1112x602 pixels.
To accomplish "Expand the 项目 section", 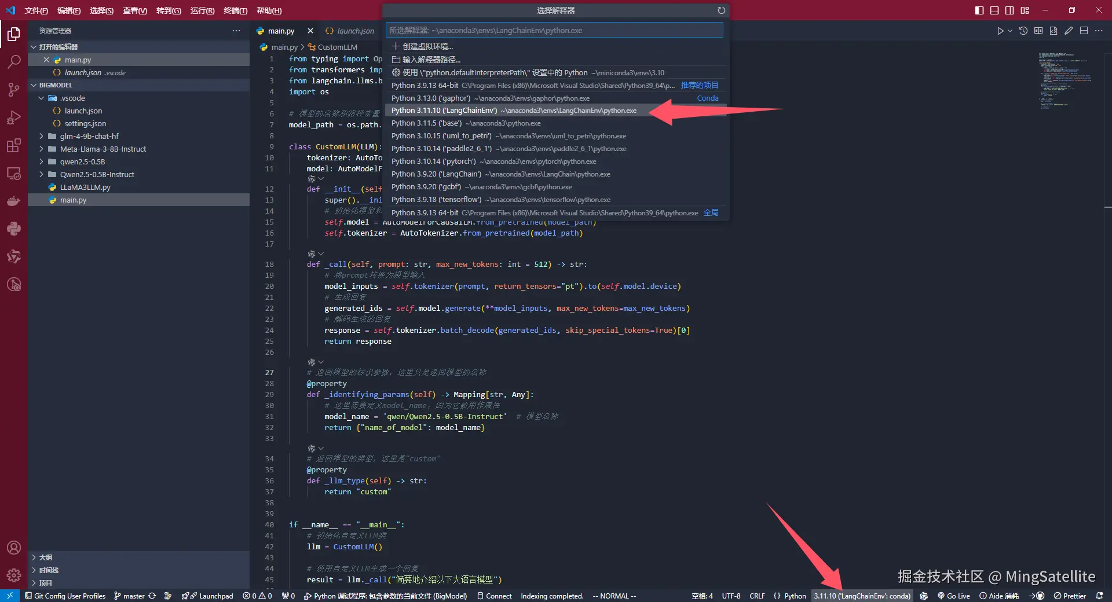I will tap(34, 583).
